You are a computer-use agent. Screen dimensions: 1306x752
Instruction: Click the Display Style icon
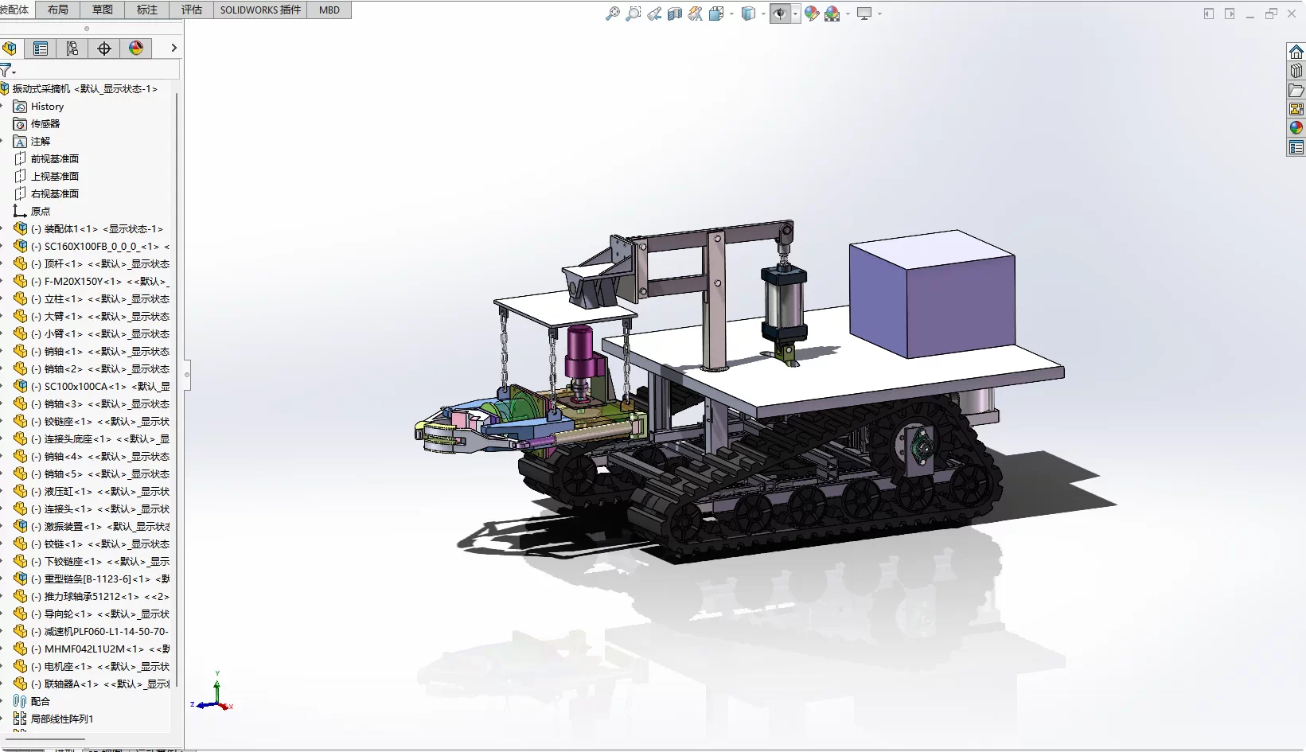(747, 14)
